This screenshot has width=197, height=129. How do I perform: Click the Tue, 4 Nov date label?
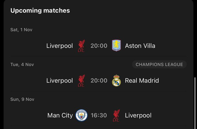click(x=22, y=64)
